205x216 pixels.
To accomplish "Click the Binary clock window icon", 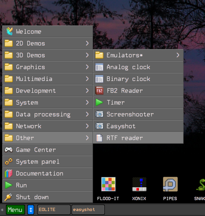I will 99,79.
